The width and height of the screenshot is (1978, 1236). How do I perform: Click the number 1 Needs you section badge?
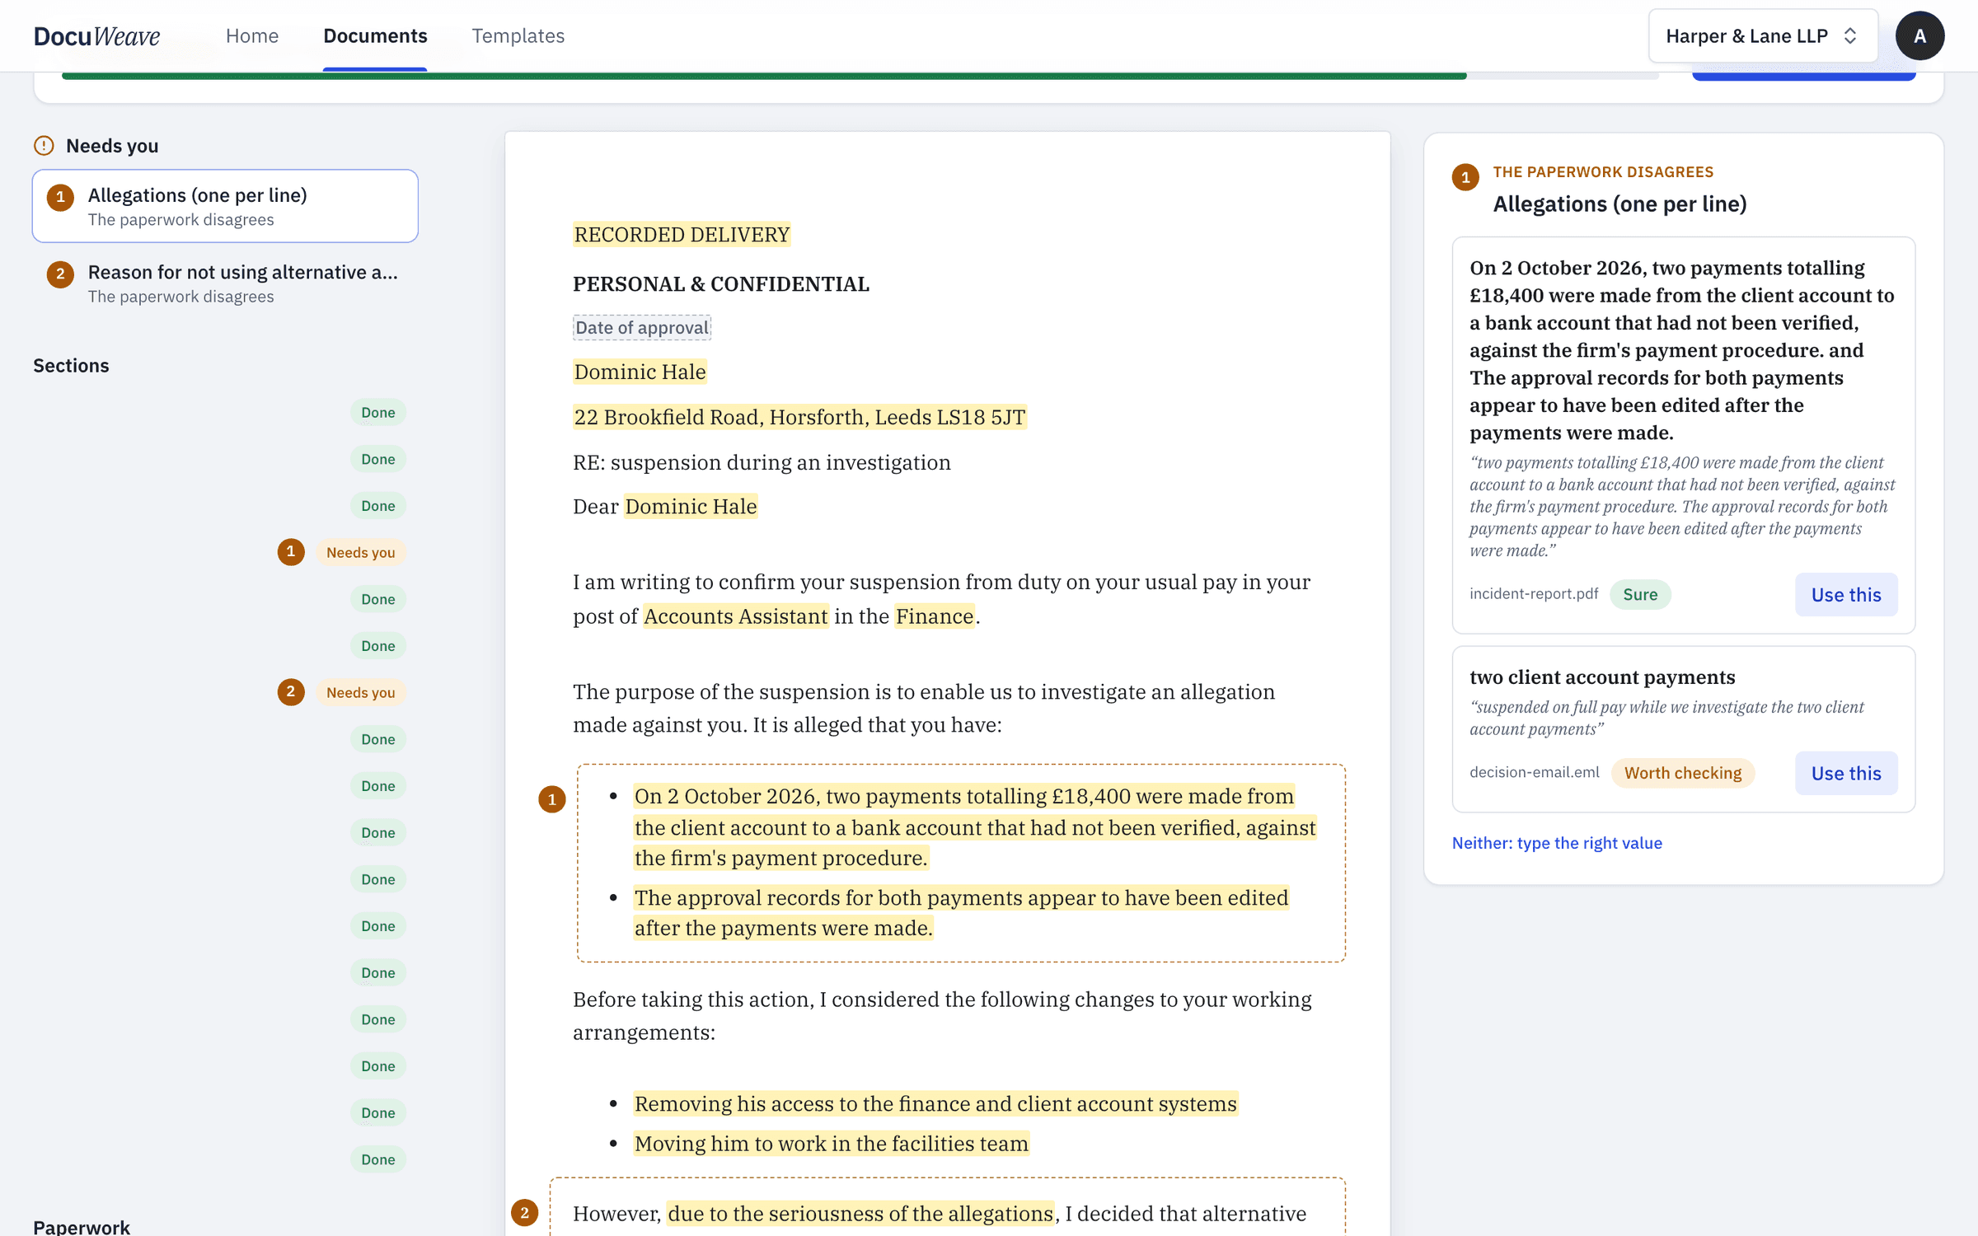(361, 552)
